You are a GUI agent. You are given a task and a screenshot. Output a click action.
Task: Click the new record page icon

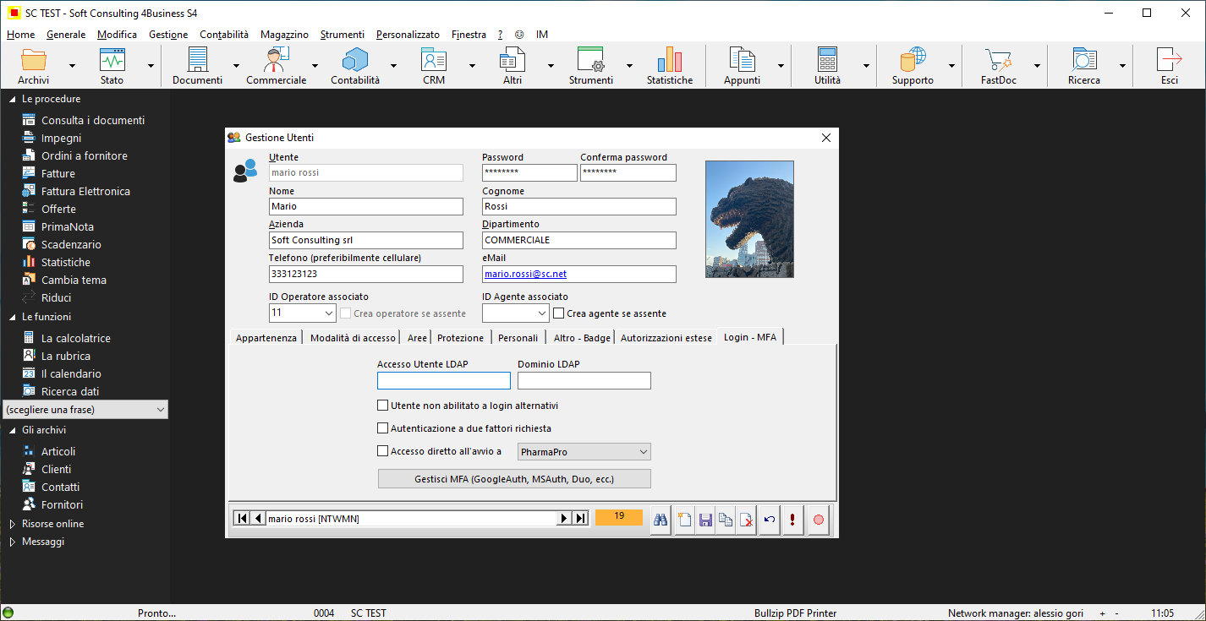coord(683,520)
